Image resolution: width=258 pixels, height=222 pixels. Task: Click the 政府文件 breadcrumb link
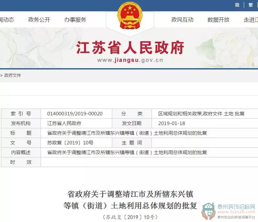[13, 75]
